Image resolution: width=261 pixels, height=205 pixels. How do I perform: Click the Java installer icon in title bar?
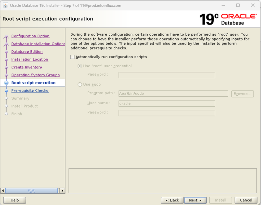pyautogui.click(x=5, y=5)
